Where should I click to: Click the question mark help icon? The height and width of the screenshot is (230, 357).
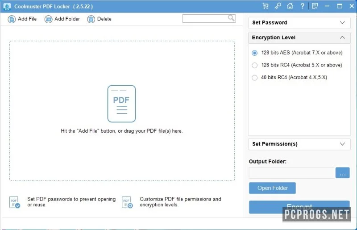(x=302, y=6)
